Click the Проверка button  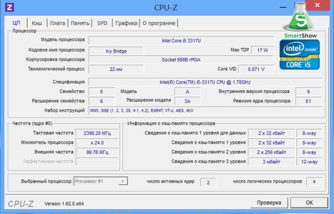point(269,203)
